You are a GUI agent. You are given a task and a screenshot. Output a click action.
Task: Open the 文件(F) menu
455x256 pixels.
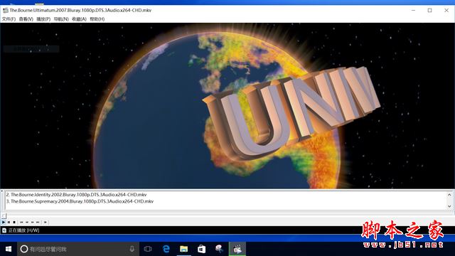click(x=9, y=19)
